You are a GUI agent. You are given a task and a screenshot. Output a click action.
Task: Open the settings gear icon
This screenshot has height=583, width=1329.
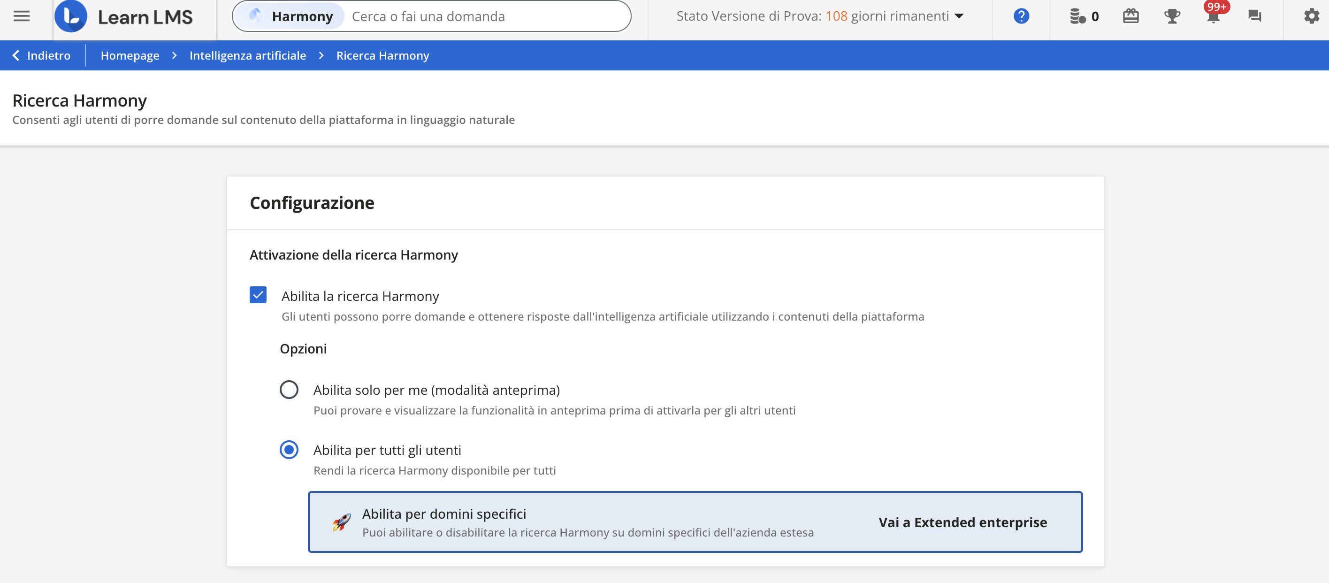pyautogui.click(x=1311, y=16)
